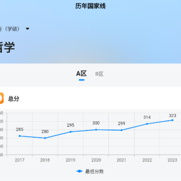The image size is (181, 181).
Task: Click the page title 历年国家线
Action: coord(90,6)
